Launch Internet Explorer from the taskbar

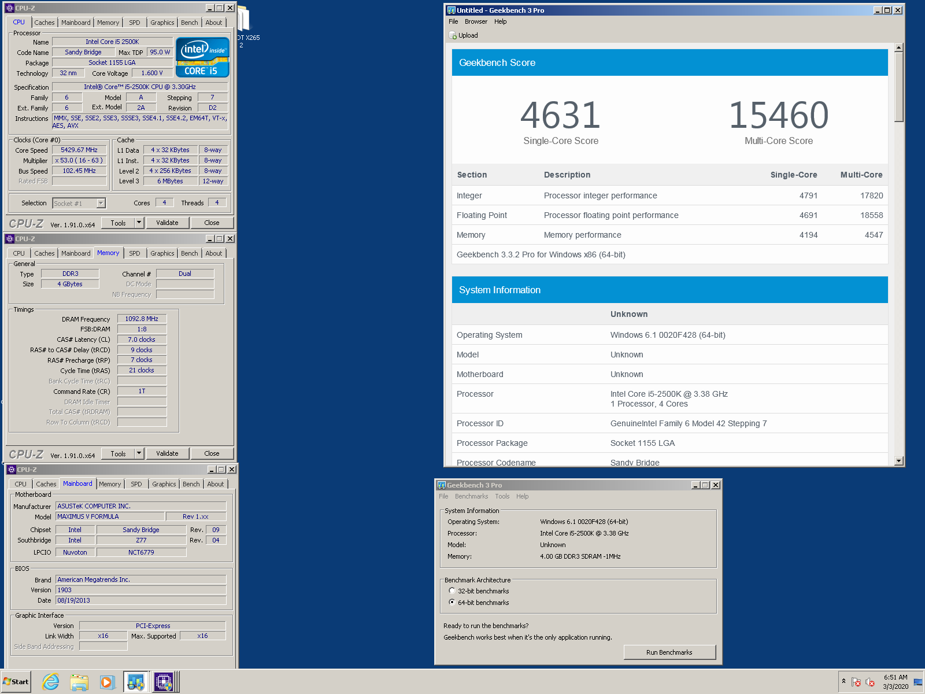coord(51,682)
